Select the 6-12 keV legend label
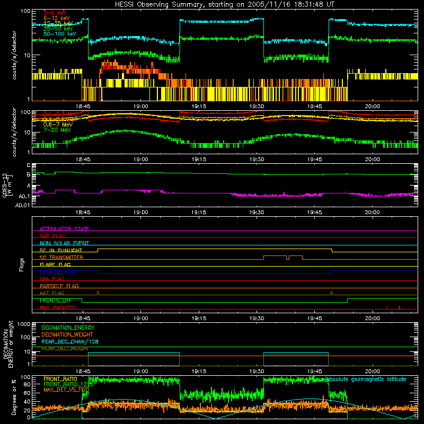Image resolution: width=424 pixels, height=424 pixels. 57,18
